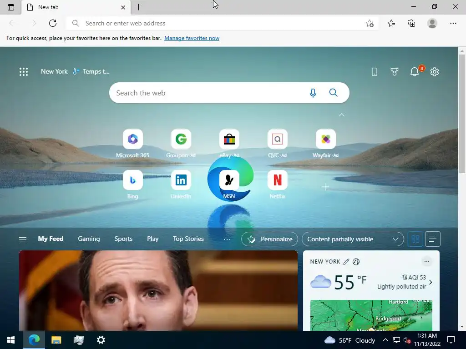Add this page to favorites star icon

pos(370,23)
